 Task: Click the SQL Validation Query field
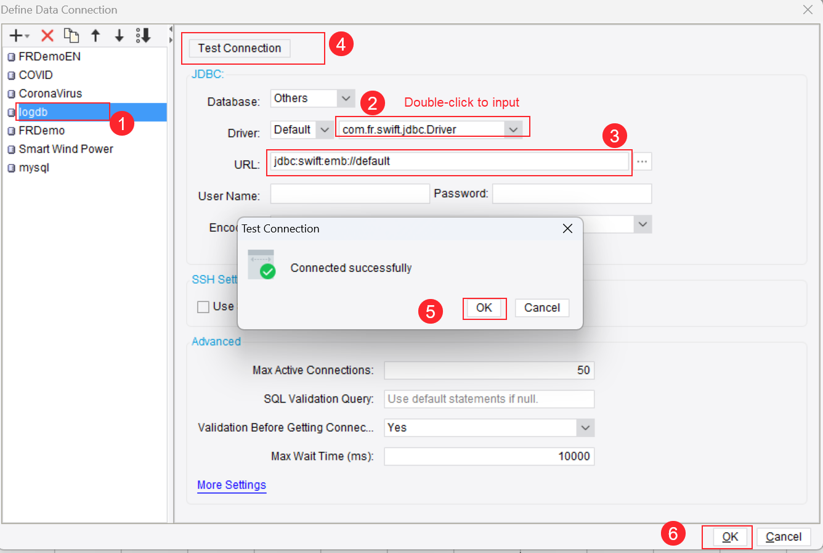pos(489,399)
